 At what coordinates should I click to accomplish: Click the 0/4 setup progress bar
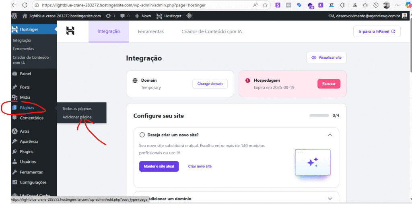tap(319, 115)
